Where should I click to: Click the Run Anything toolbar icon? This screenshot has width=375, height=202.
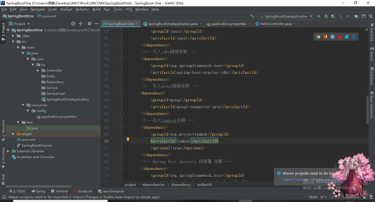tap(364, 16)
